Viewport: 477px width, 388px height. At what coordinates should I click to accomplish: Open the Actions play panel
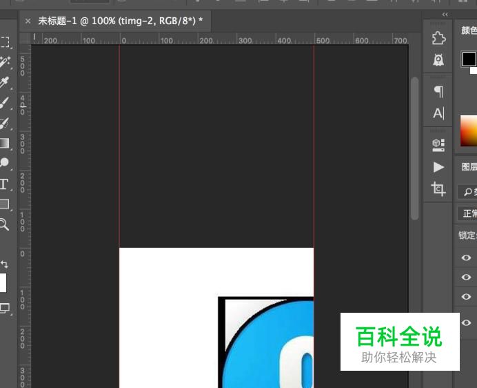tap(438, 167)
